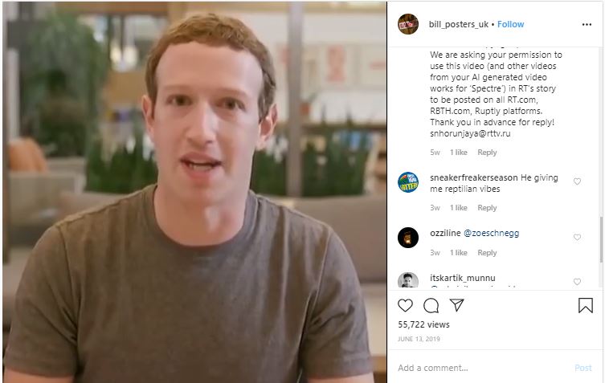
Task: Open the bill_posters_uk username link
Action: [x=459, y=24]
